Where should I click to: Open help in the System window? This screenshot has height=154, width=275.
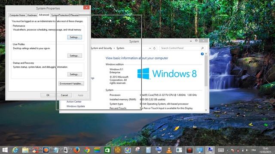tap(202, 54)
